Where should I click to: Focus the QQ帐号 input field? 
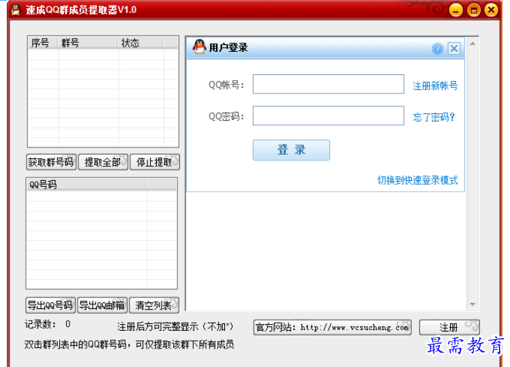(x=329, y=85)
